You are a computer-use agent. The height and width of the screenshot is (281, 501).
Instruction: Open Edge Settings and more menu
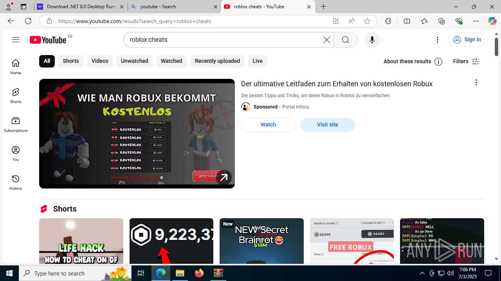coord(476,21)
